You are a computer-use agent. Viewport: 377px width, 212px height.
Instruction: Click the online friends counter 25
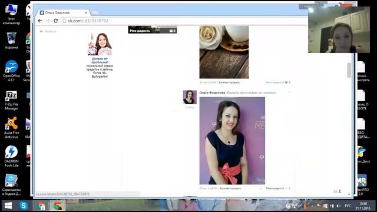pos(338,191)
